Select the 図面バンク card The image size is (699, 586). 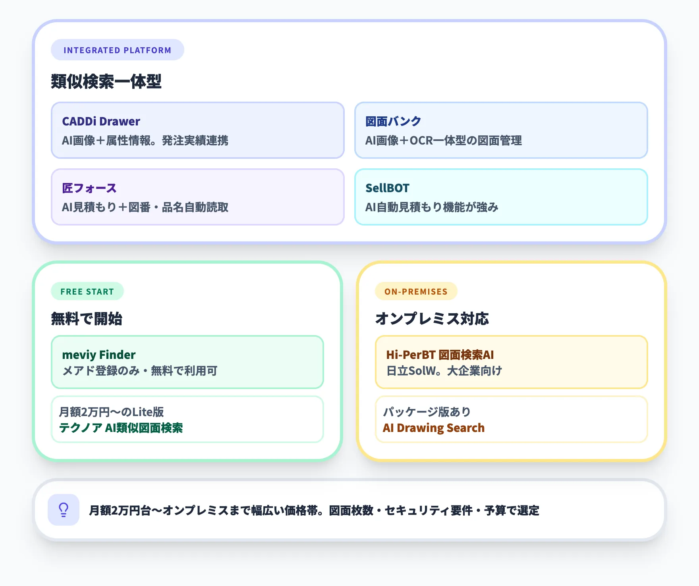[x=501, y=130]
